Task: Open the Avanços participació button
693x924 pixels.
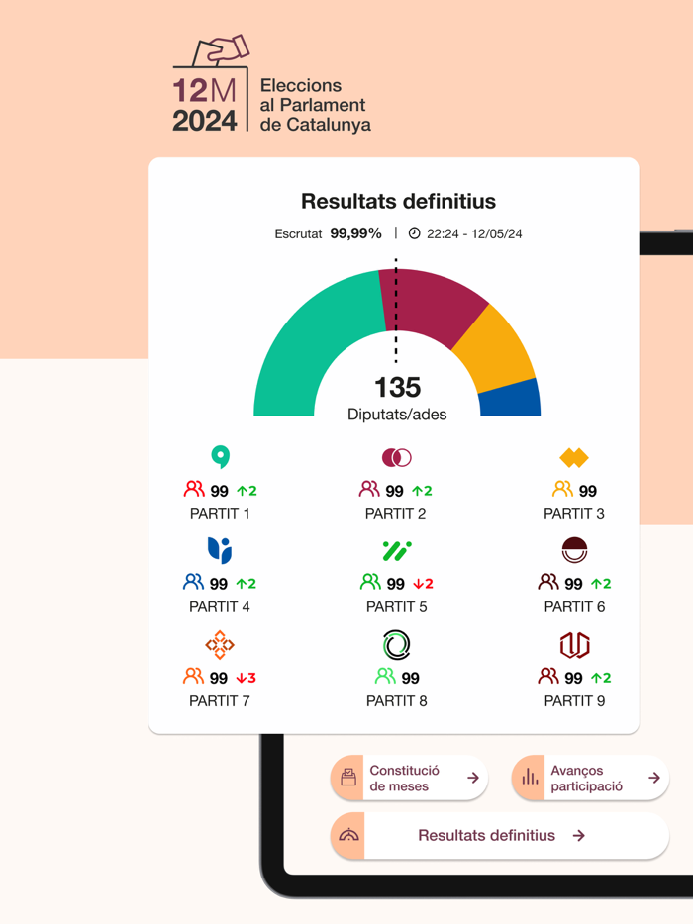Action: (590, 778)
